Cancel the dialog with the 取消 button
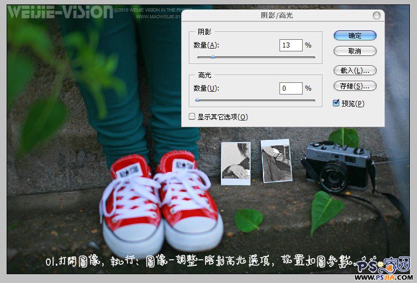Viewport: 417px width, 283px height. [355, 51]
